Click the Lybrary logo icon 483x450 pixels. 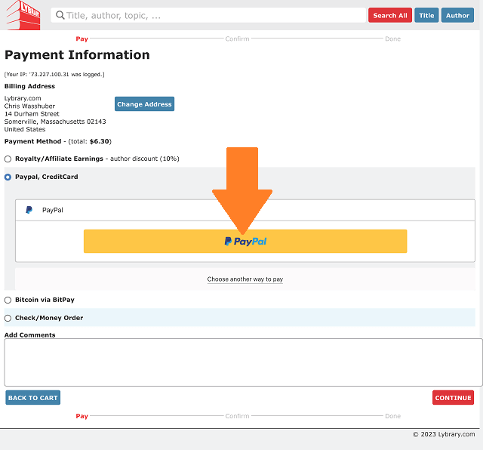coord(23,15)
